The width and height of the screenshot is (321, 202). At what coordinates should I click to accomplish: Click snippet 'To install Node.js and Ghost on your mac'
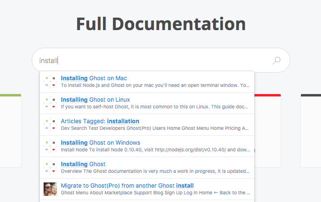155,85
